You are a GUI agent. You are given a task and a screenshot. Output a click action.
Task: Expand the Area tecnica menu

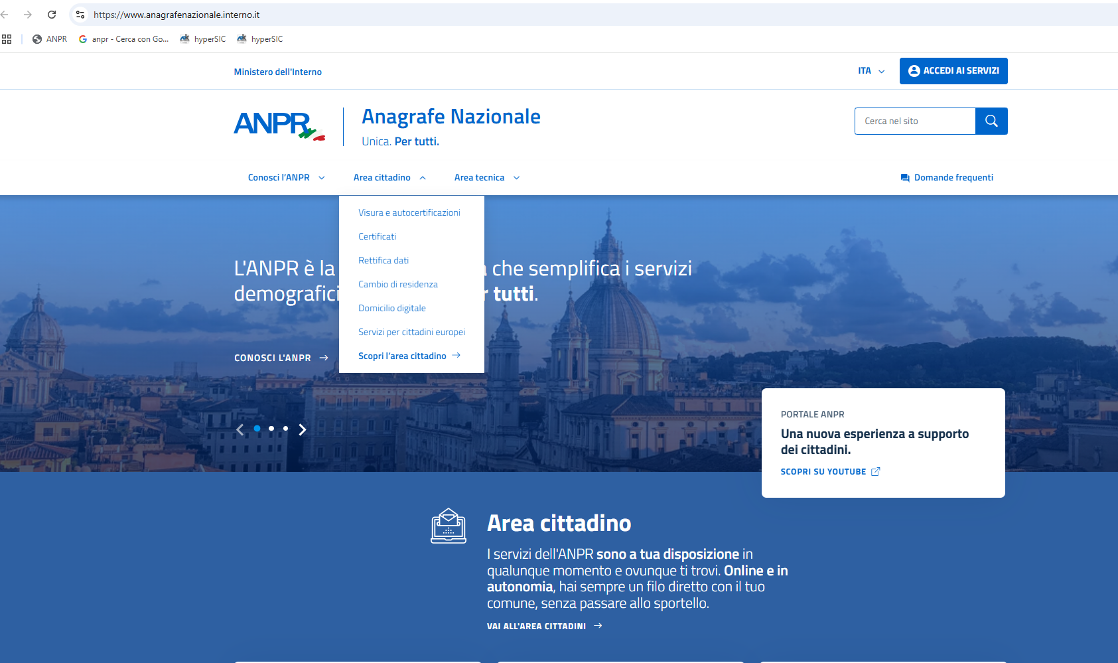pyautogui.click(x=486, y=177)
